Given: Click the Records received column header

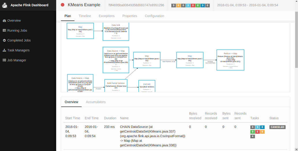Looking at the screenshot, I should click(x=211, y=116).
